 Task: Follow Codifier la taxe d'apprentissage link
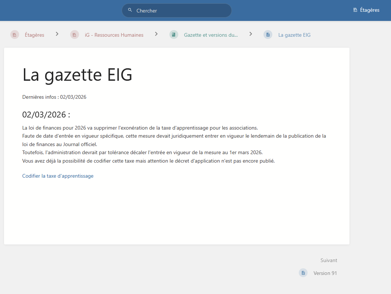coord(58,176)
